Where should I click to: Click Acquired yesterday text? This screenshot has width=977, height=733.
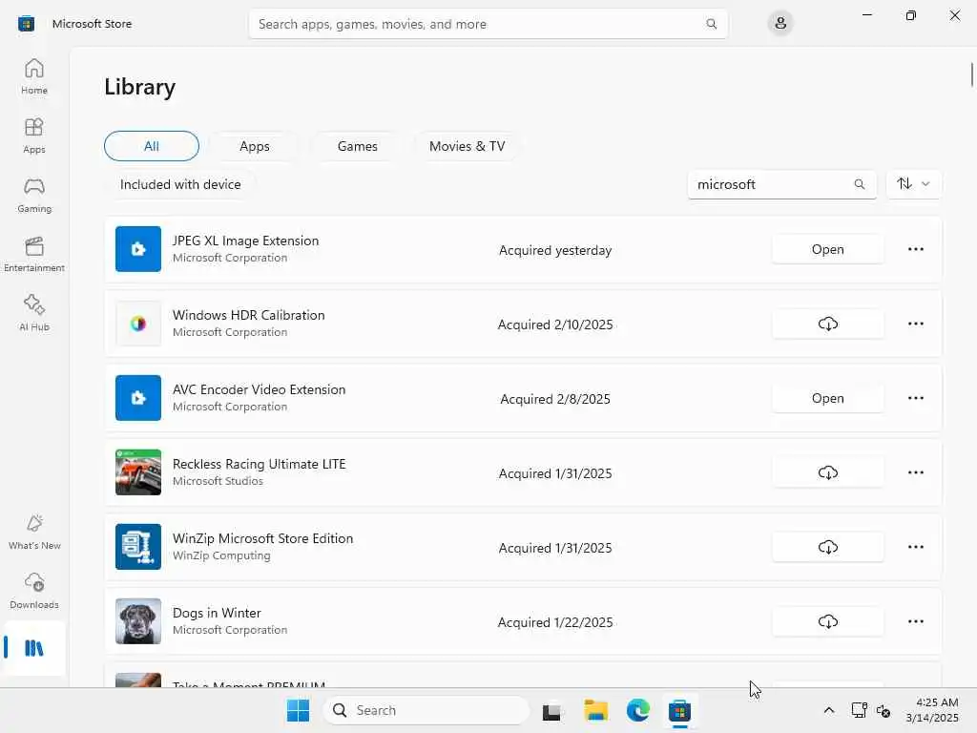coord(555,250)
